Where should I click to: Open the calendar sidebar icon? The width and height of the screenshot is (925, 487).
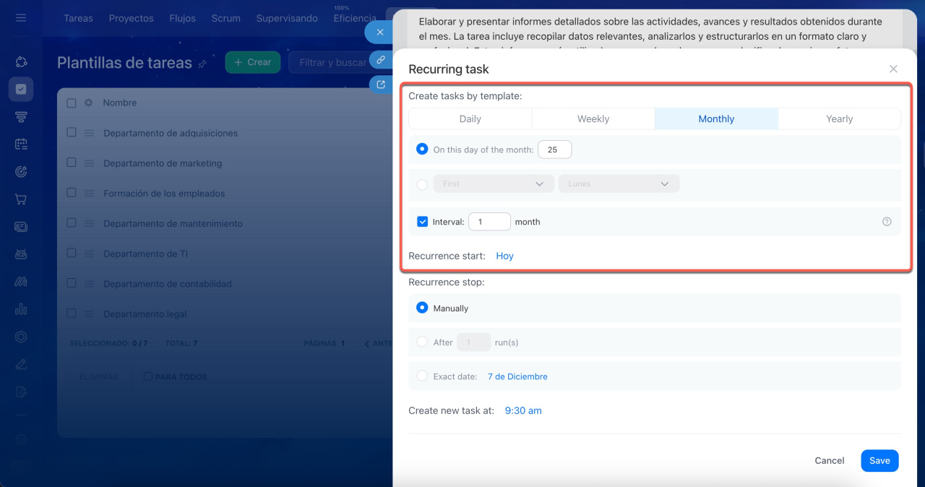point(21,145)
